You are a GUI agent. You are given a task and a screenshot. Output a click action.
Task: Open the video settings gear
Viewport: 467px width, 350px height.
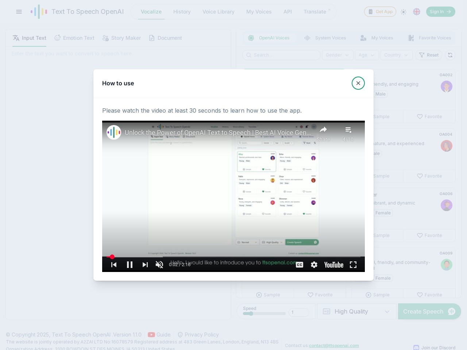tap(314, 265)
